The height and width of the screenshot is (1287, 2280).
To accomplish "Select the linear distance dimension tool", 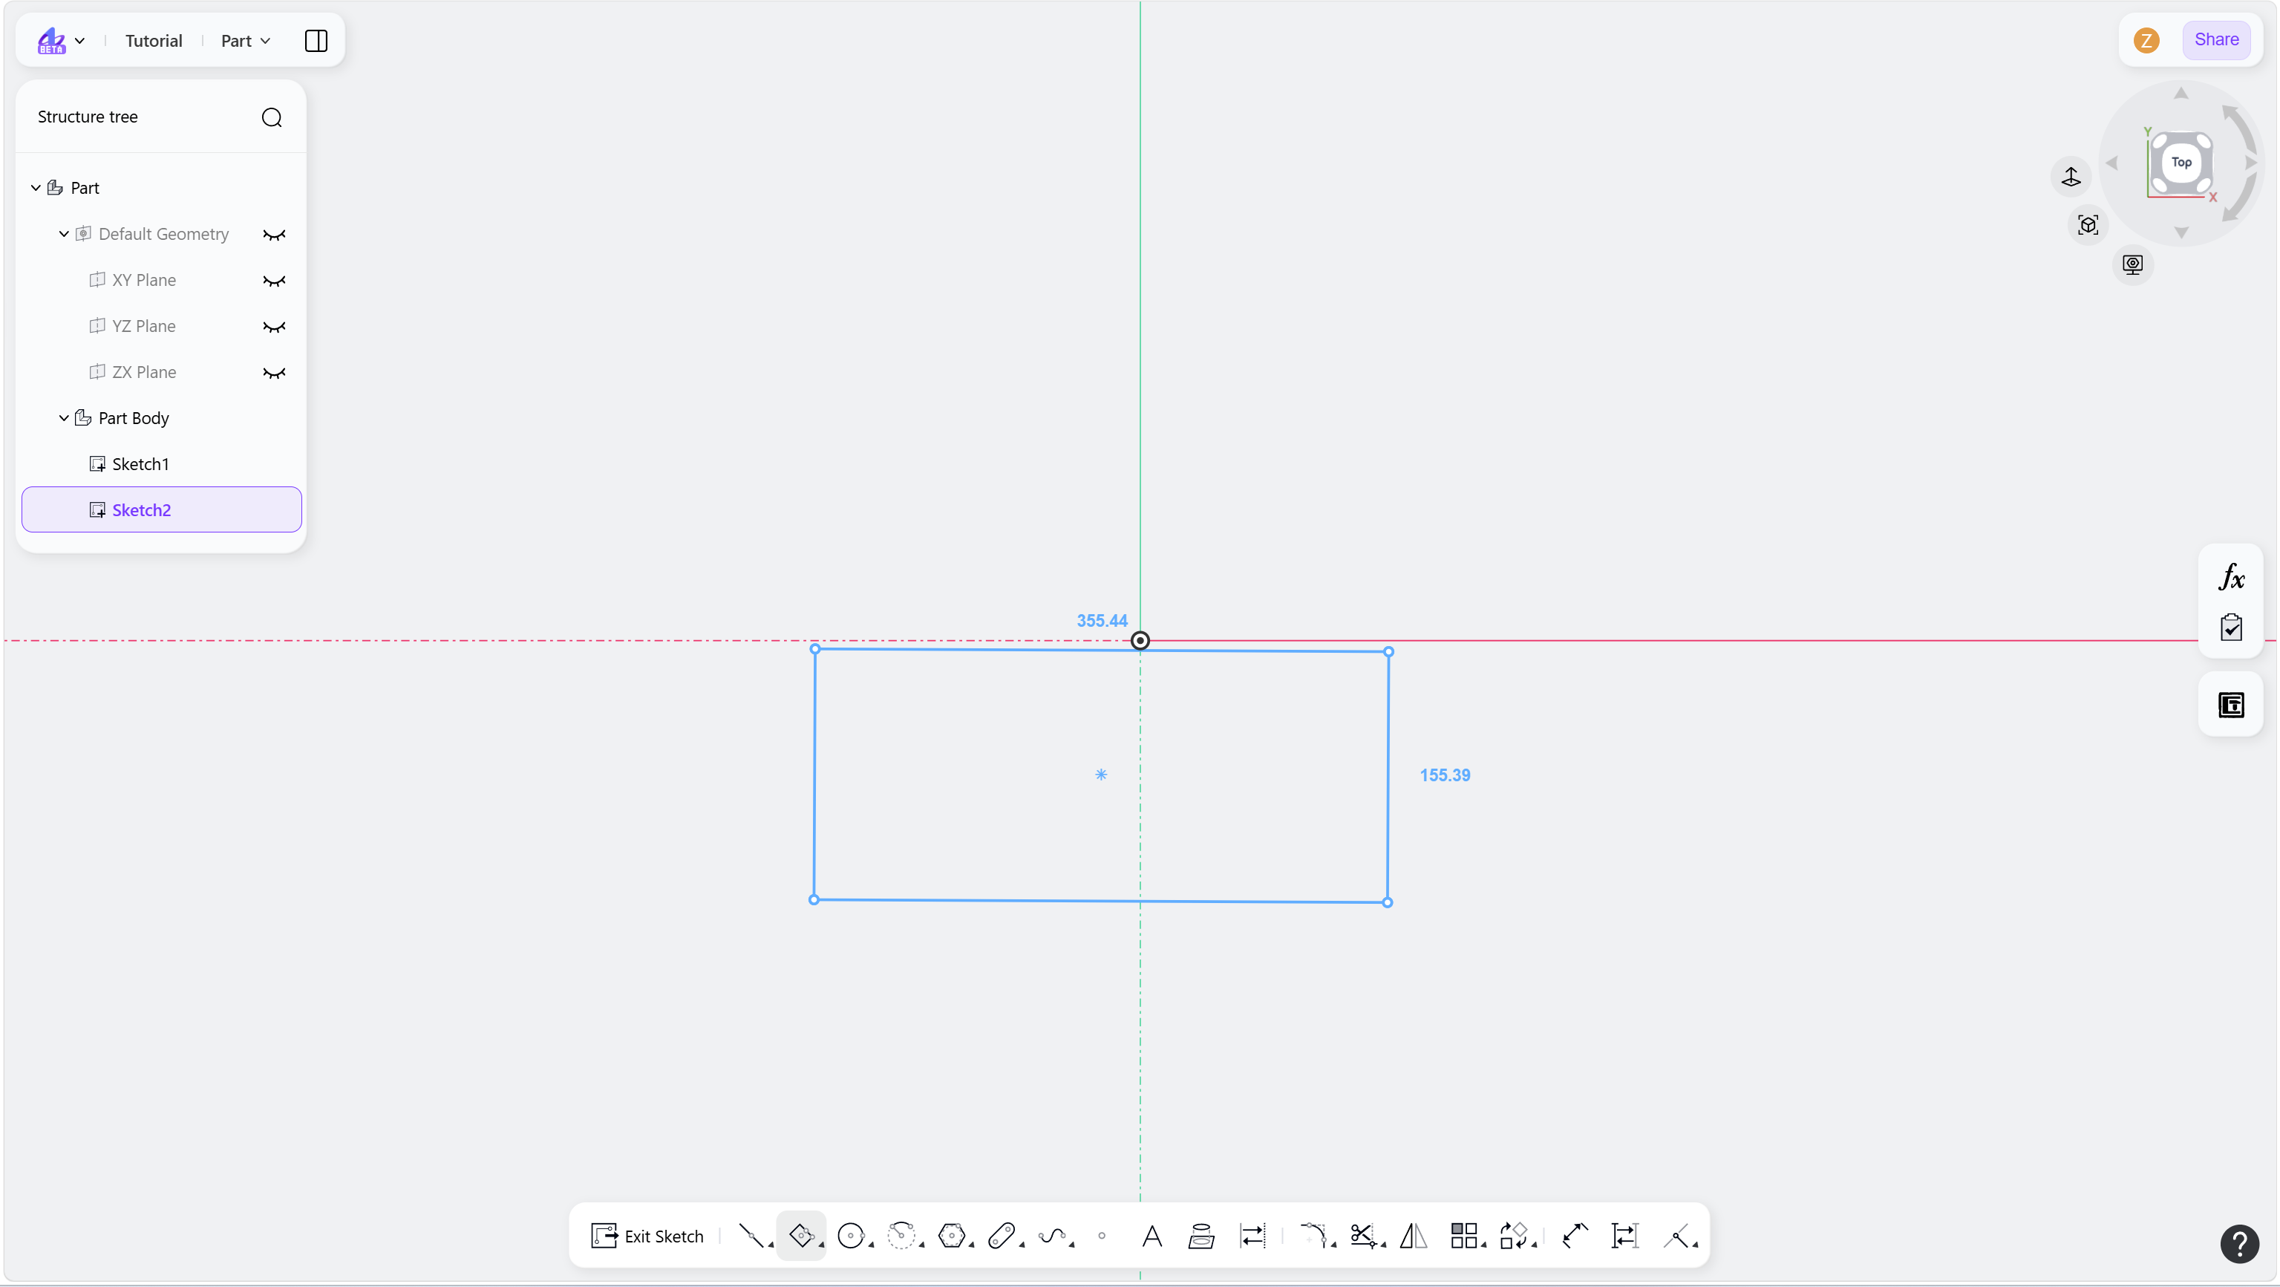I will (1625, 1235).
